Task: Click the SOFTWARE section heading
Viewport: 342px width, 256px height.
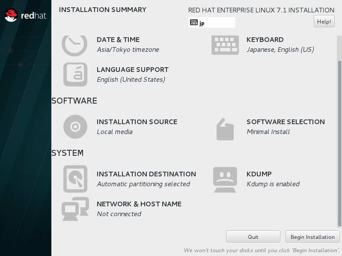Action: [74, 101]
